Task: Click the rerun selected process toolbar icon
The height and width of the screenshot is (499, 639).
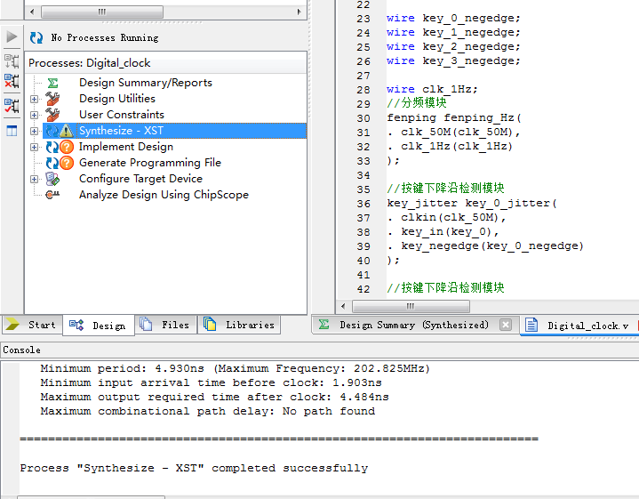Action: [12, 61]
